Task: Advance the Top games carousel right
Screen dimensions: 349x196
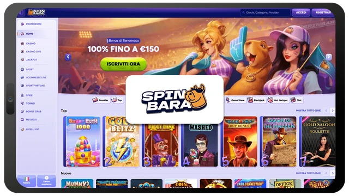Action: 333,111
